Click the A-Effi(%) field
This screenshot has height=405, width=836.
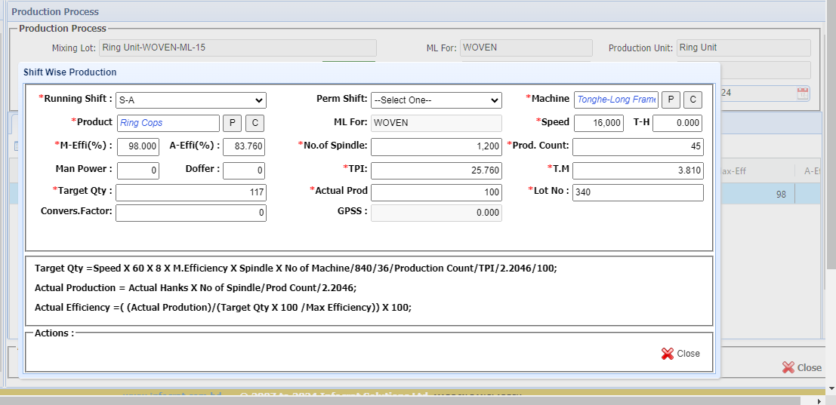[244, 147]
